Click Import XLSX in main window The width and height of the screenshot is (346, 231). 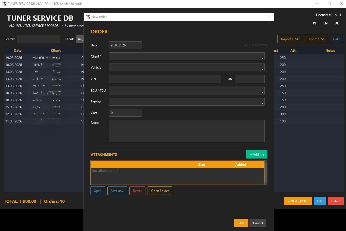pyautogui.click(x=290, y=39)
